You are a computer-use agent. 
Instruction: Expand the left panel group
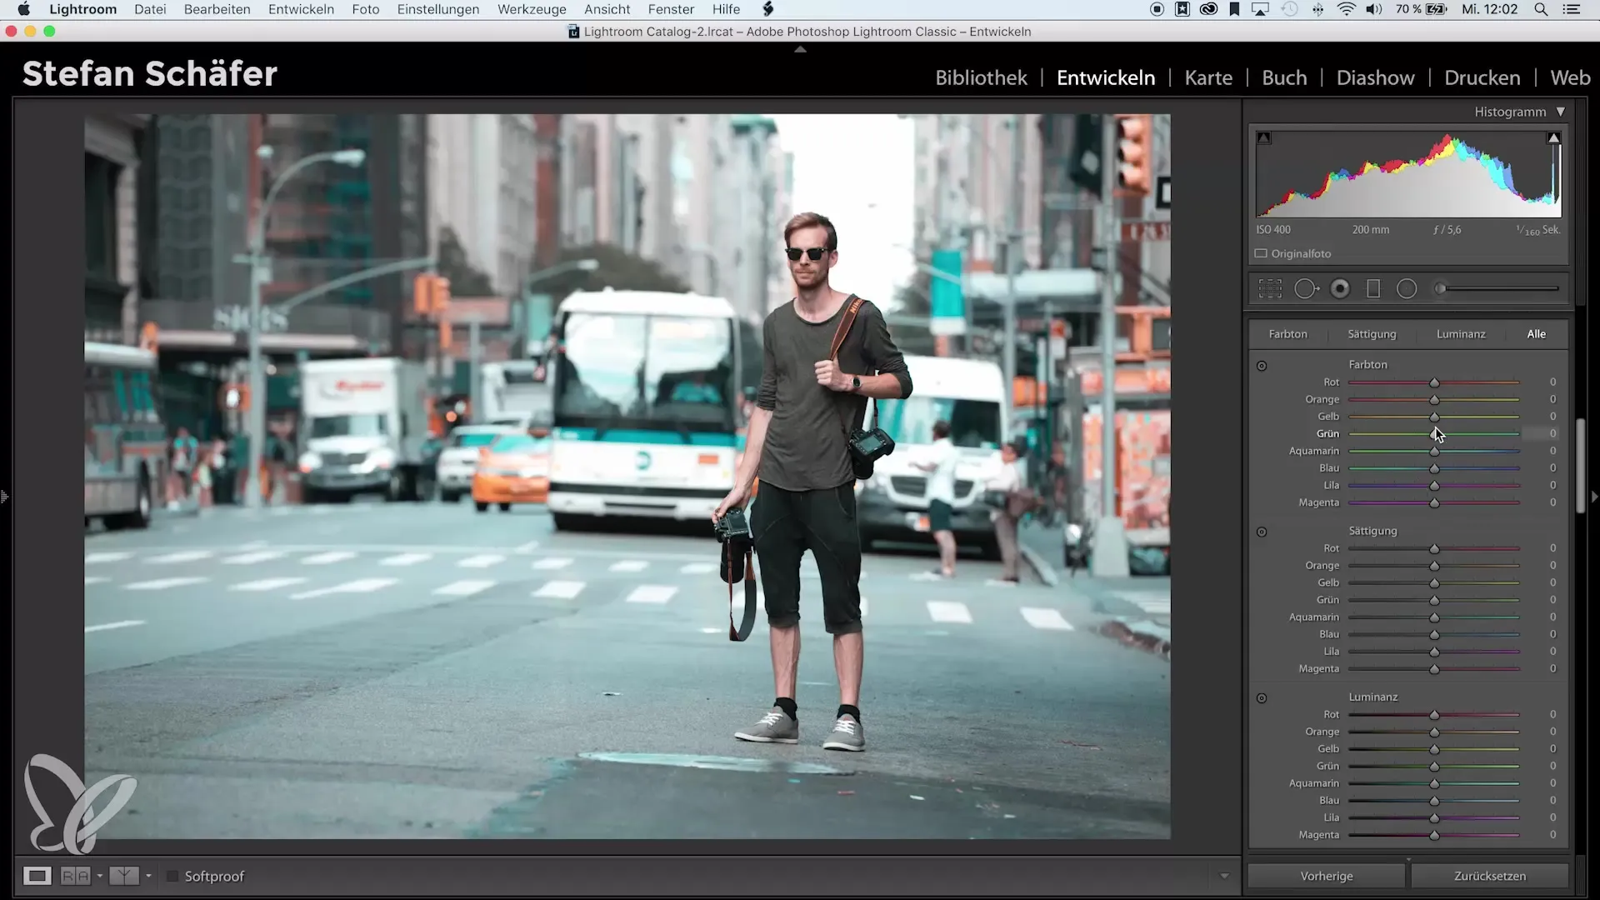[x=5, y=497]
